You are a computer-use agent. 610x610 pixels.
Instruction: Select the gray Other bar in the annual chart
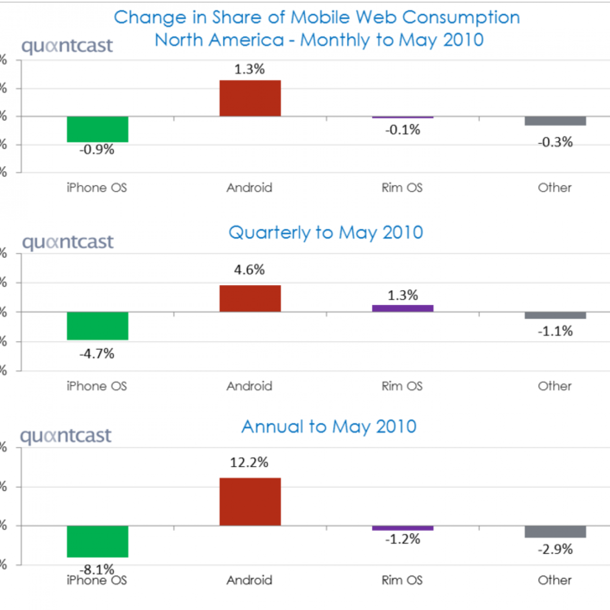pyautogui.click(x=555, y=532)
